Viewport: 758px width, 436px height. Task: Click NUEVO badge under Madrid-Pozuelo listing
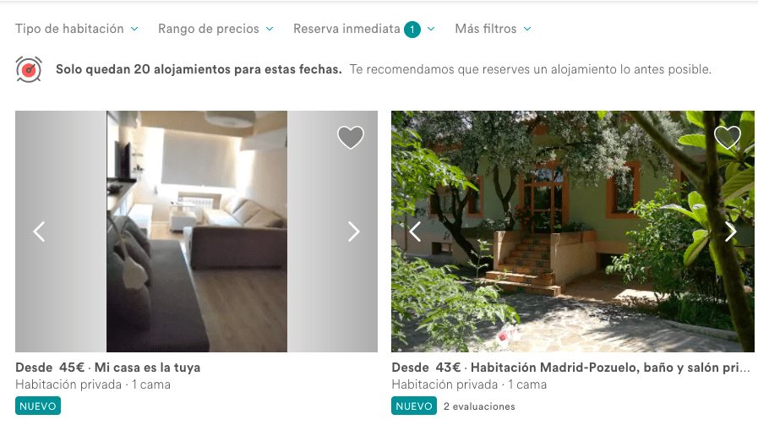click(414, 406)
